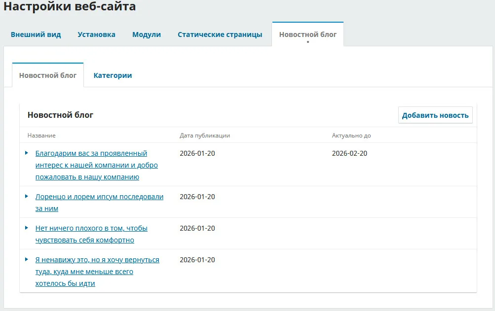Select the inner 'Новостной блог' sub-tab

coord(48,75)
